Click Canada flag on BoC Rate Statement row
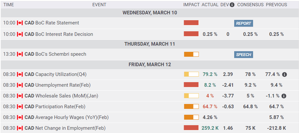The height and width of the screenshot is (133, 299). point(20,23)
